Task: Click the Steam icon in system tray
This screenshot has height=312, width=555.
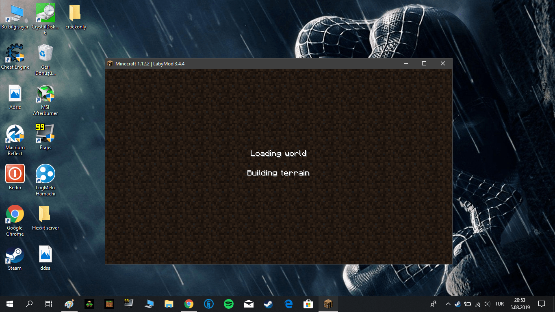Action: click(x=458, y=303)
